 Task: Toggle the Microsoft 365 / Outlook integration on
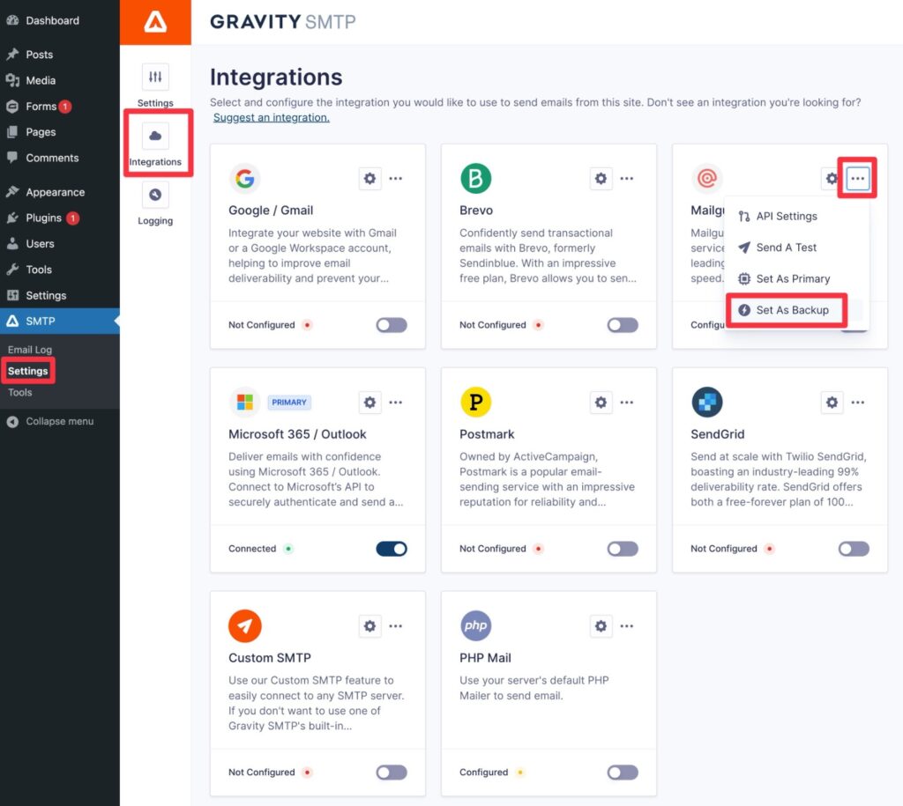392,548
